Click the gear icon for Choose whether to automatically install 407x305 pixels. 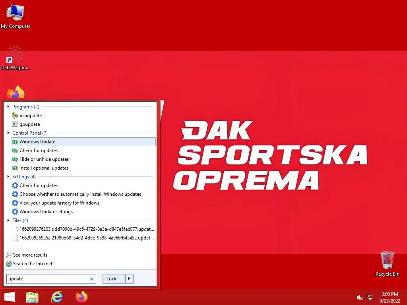click(15, 194)
